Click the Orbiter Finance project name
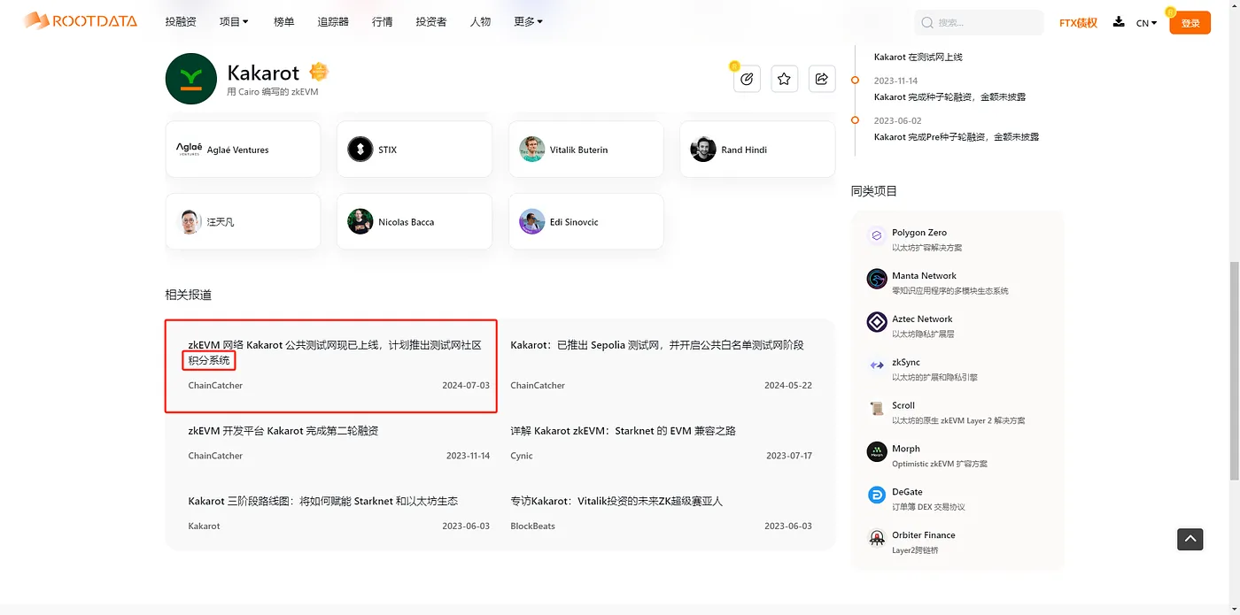This screenshot has height=615, width=1240. tap(923, 535)
